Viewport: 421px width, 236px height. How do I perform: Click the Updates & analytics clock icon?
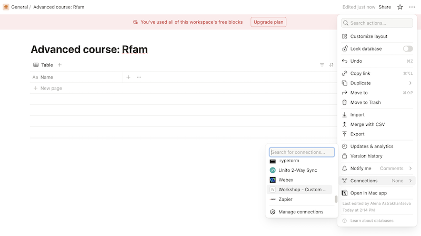click(x=345, y=146)
